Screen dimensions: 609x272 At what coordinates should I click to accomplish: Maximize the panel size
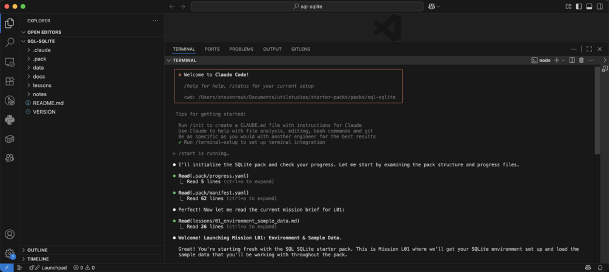click(x=589, y=49)
